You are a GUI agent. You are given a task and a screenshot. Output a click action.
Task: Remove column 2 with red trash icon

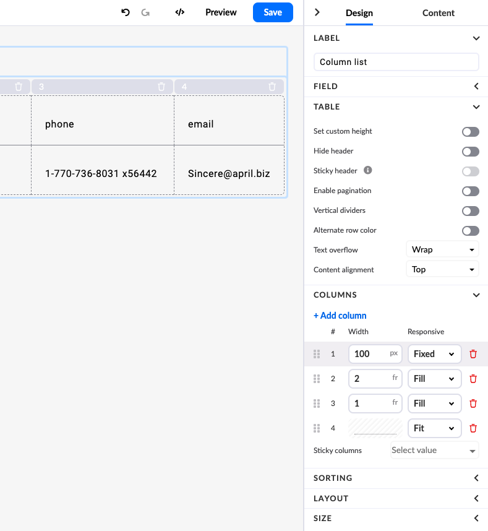(473, 379)
